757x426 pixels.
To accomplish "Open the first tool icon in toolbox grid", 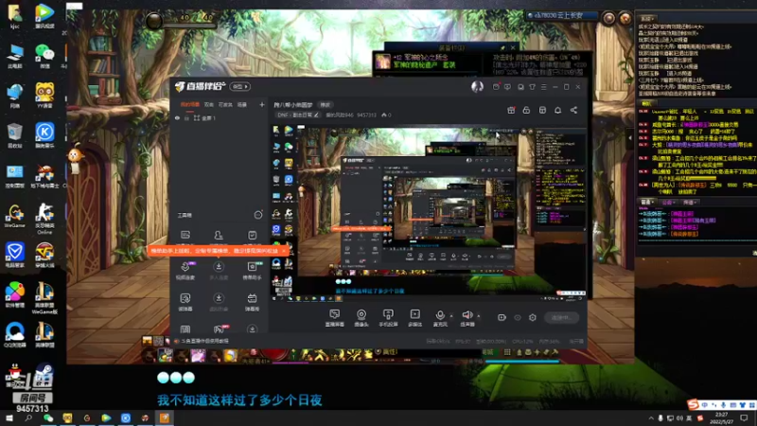I will click(185, 235).
